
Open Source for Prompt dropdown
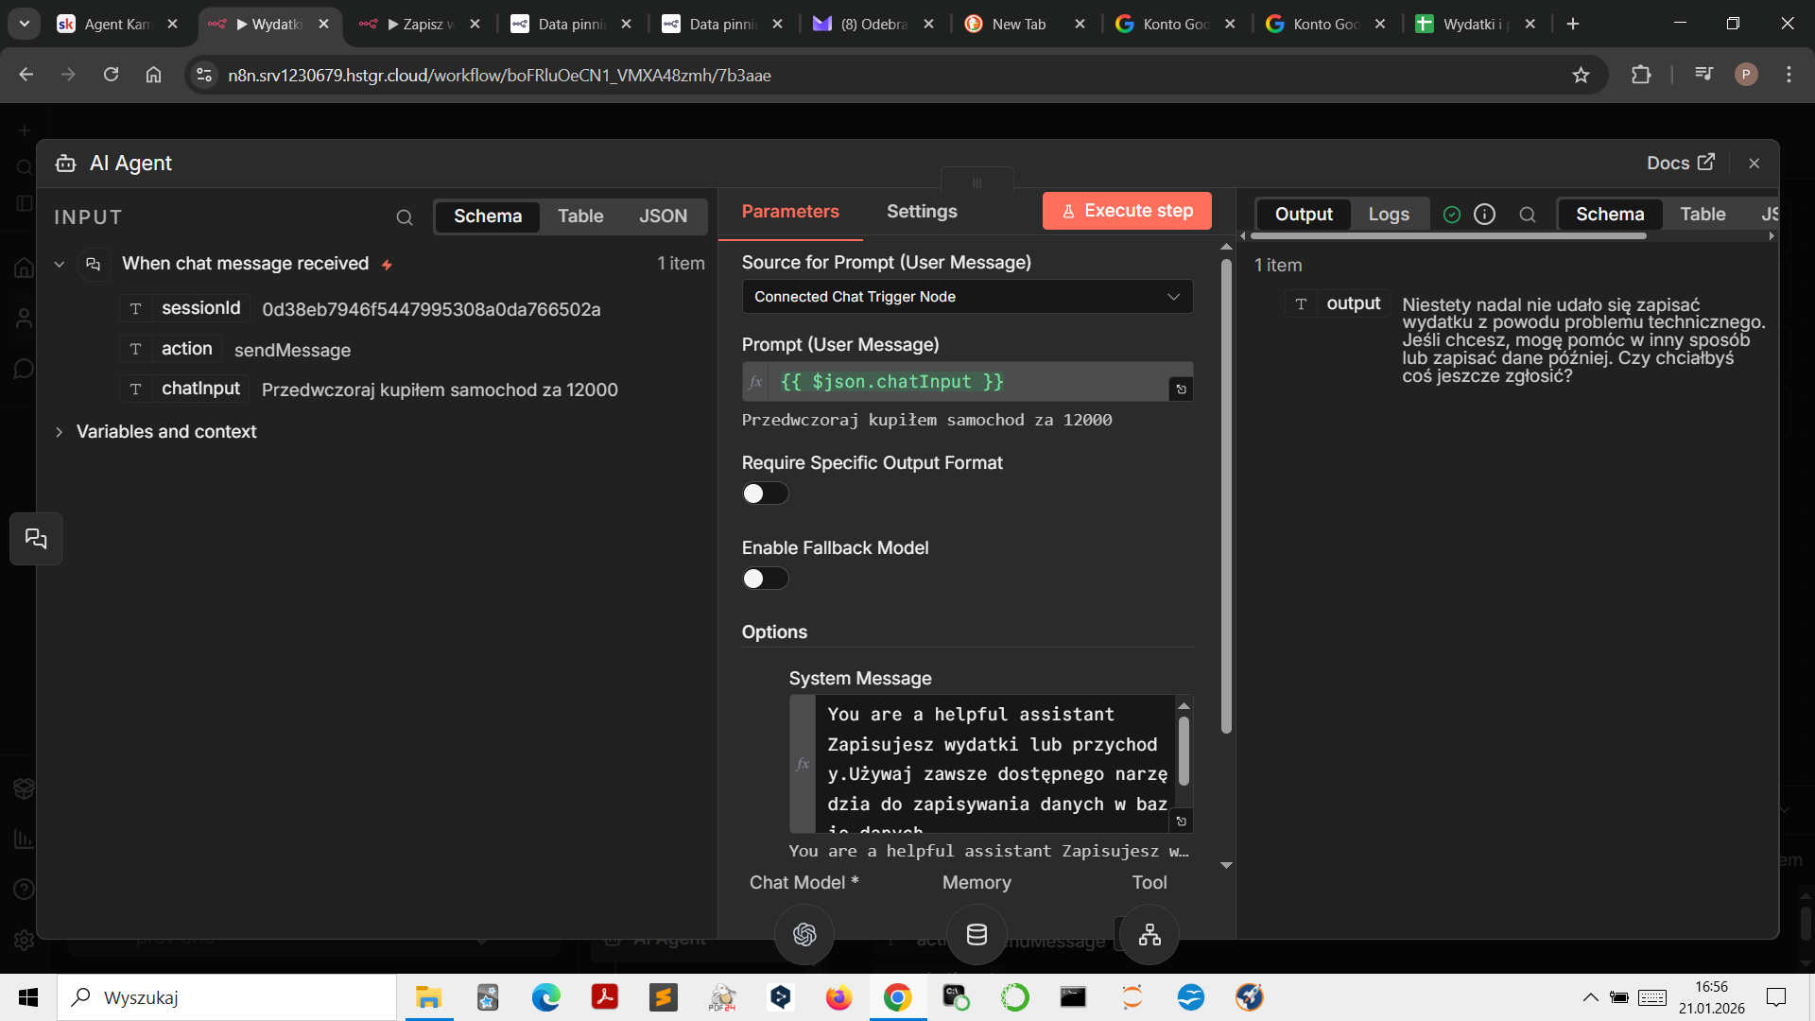tap(967, 297)
